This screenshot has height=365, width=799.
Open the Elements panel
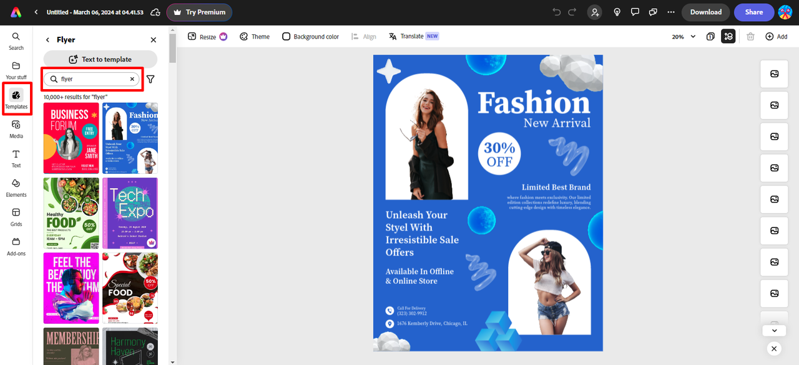(16, 187)
